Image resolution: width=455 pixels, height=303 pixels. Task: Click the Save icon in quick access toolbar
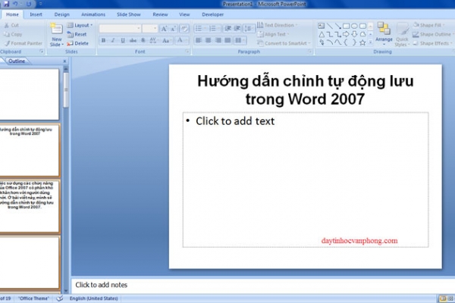tap(6, 4)
